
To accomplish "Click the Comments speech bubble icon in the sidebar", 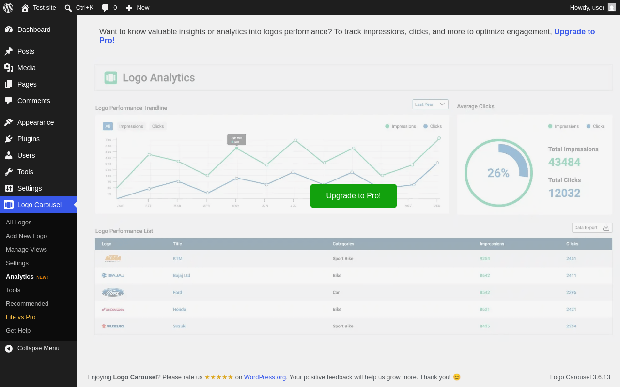I will [9, 101].
